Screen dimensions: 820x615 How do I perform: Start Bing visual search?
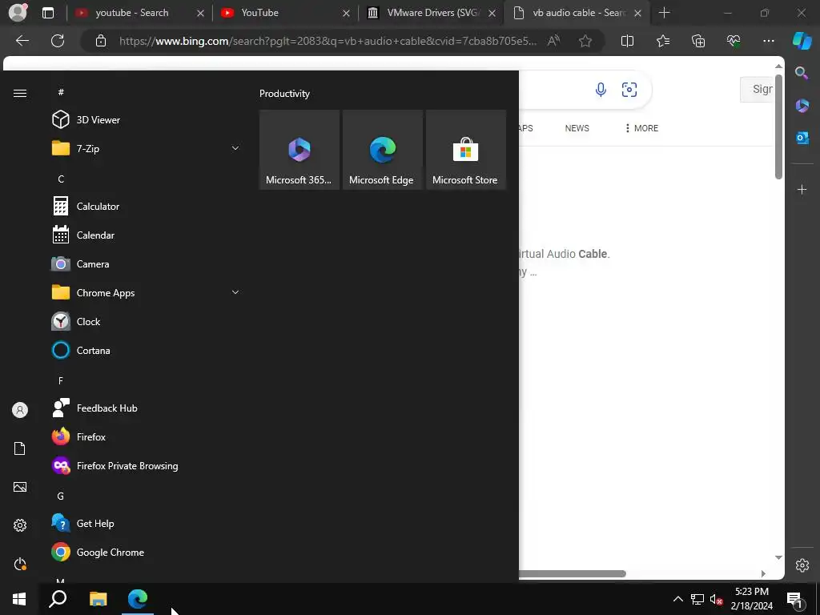click(629, 90)
